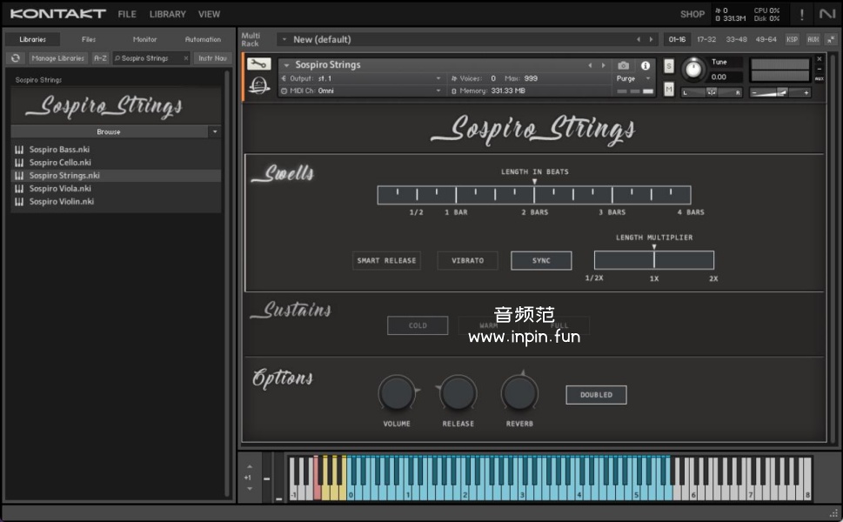Clear the library search with the X
Image resolution: width=843 pixels, height=522 pixels.
coord(185,58)
